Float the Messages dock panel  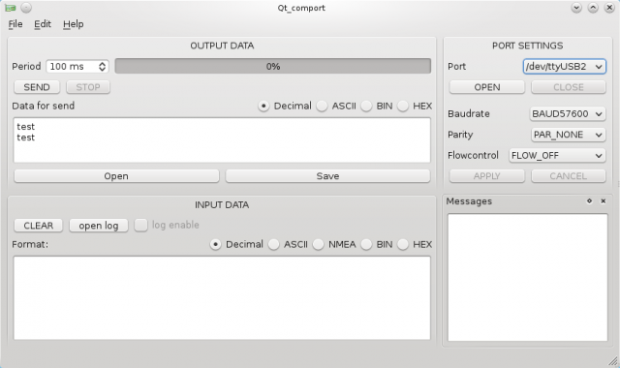(590, 201)
